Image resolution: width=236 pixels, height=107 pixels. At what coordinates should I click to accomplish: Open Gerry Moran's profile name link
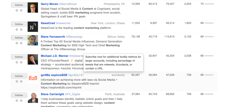coord(49,4)
